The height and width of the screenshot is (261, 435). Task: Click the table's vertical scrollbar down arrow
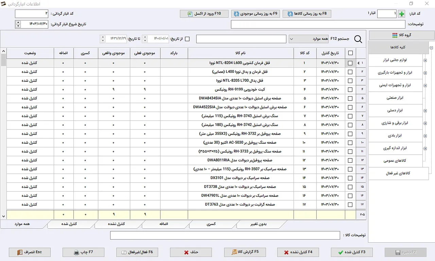[4, 216]
